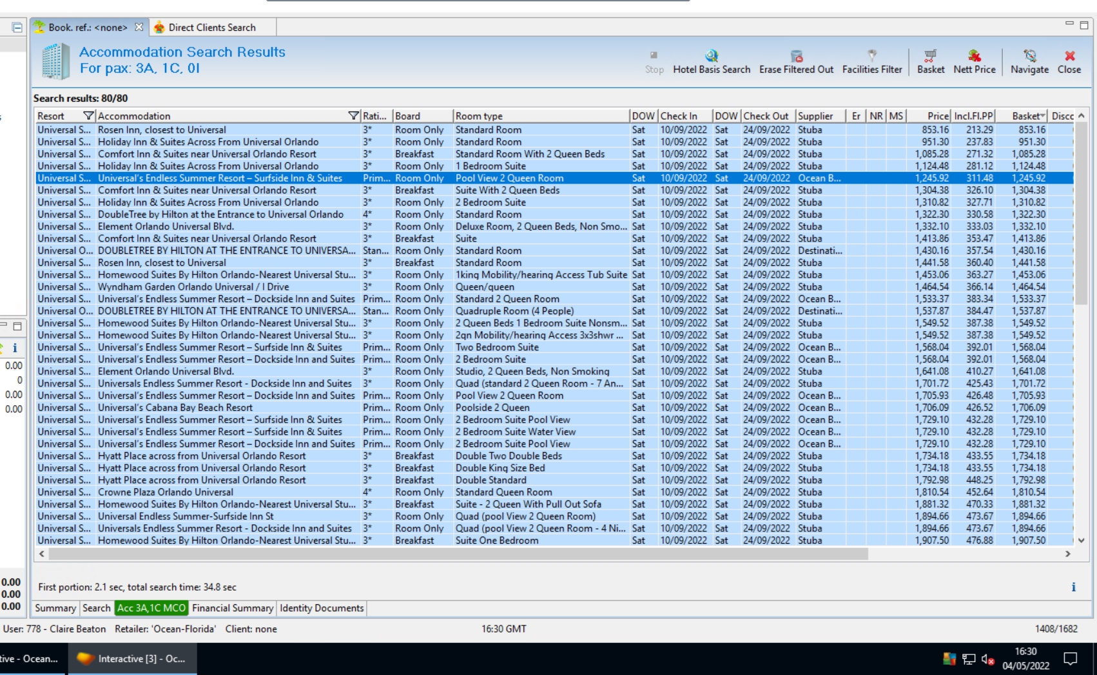Open the Summary bottom tab

pos(55,608)
